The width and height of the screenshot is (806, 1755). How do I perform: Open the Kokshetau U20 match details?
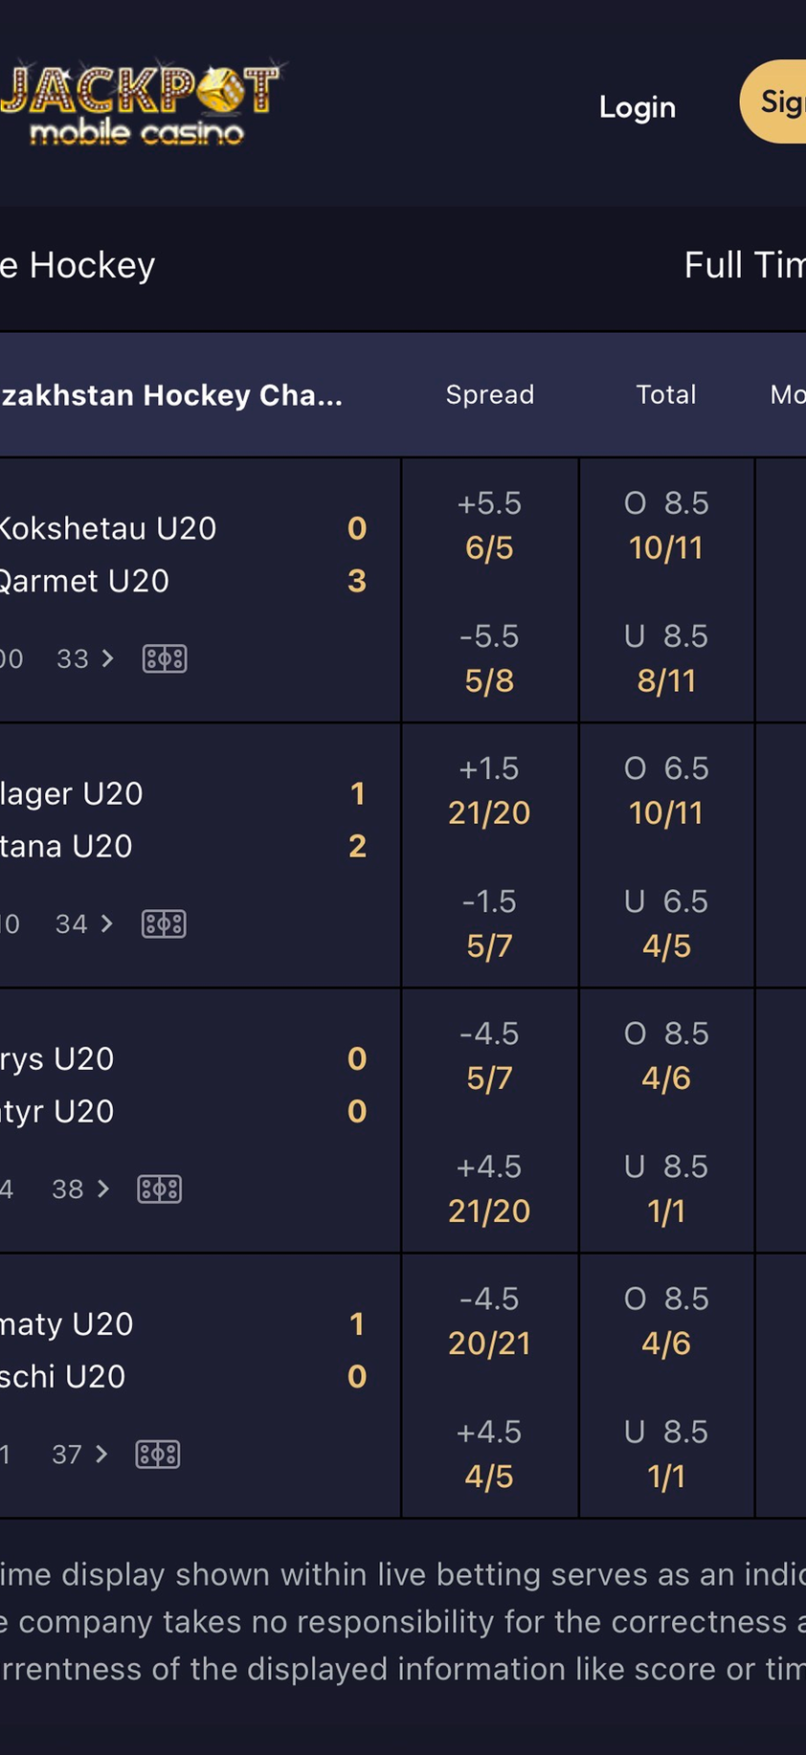pos(107,528)
